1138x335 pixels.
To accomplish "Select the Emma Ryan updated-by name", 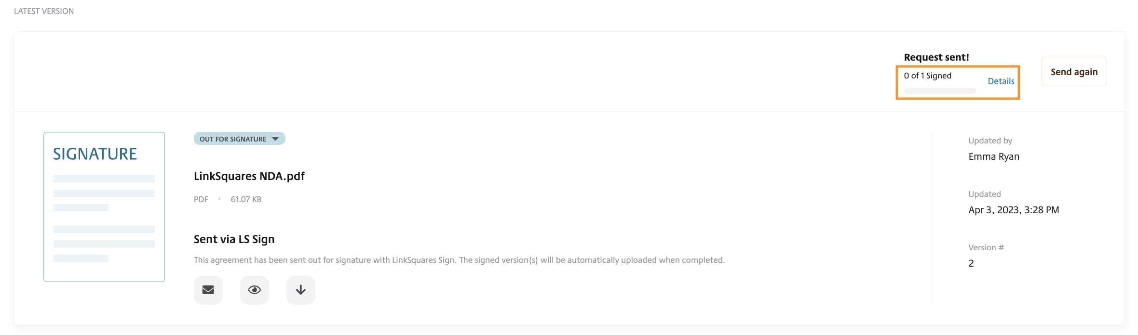I will pyautogui.click(x=993, y=156).
